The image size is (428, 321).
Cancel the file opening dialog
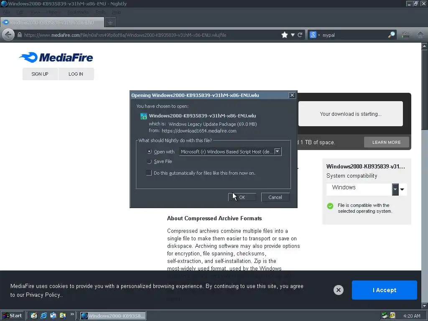275,197
